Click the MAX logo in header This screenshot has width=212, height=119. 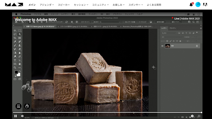(14, 5)
